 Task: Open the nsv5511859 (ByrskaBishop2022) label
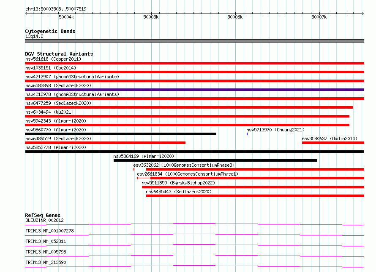coord(178,183)
